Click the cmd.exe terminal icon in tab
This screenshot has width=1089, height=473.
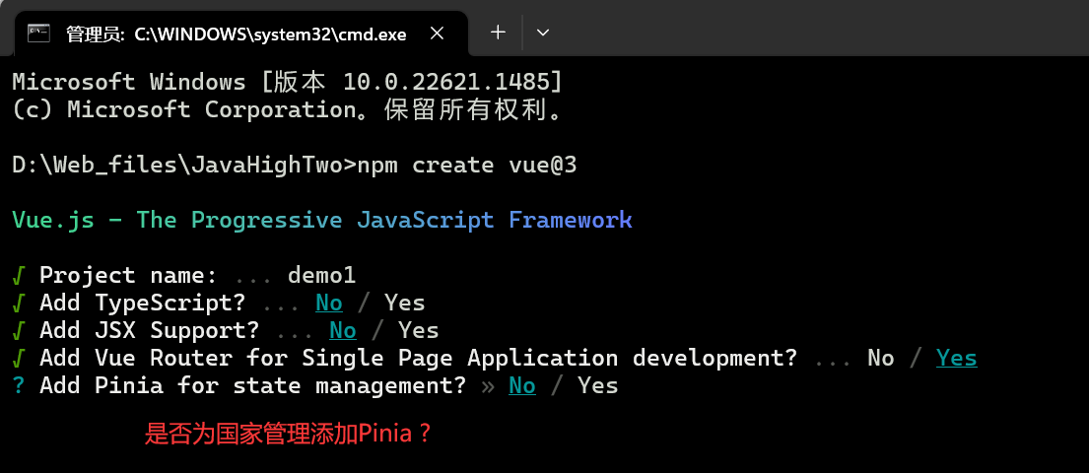[x=38, y=33]
